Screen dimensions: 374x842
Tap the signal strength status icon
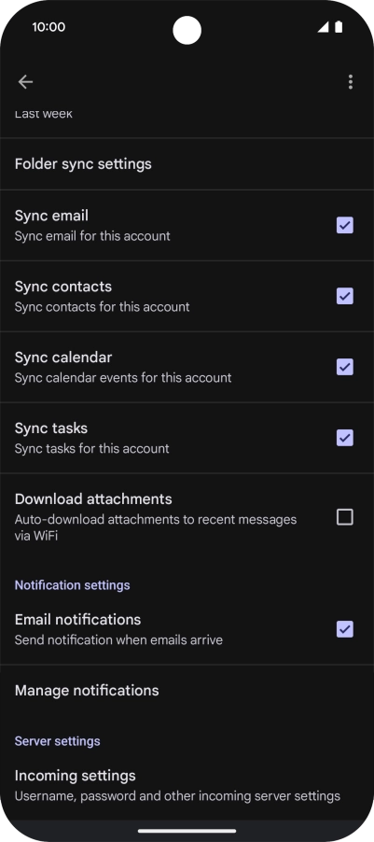pos(323,27)
